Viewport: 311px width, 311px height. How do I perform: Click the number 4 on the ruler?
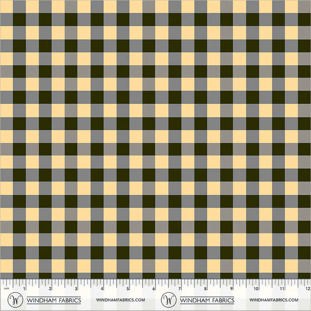click(x=102, y=289)
